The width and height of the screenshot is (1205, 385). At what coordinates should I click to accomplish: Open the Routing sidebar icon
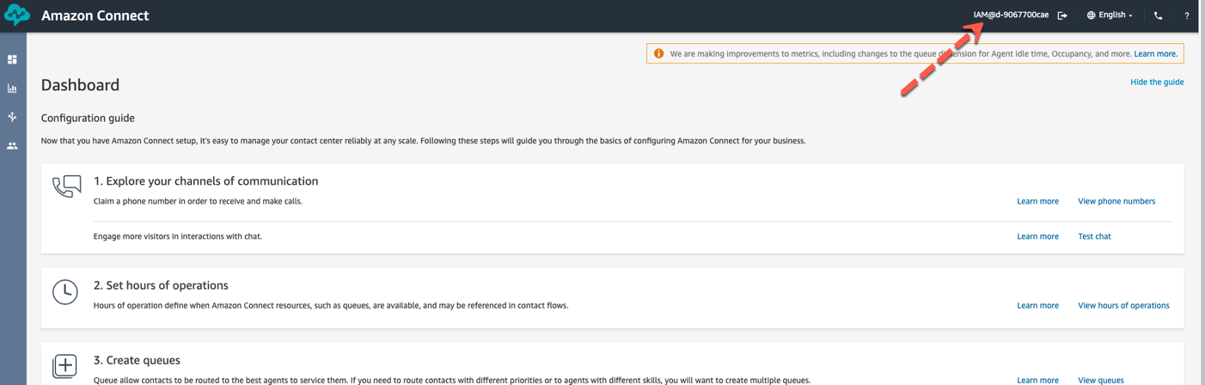[x=12, y=117]
